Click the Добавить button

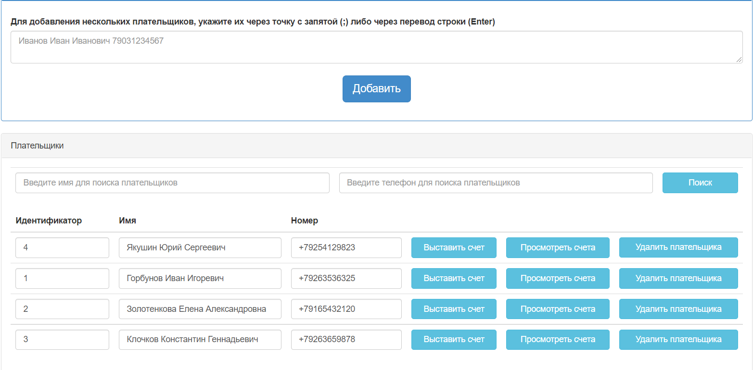coord(376,89)
